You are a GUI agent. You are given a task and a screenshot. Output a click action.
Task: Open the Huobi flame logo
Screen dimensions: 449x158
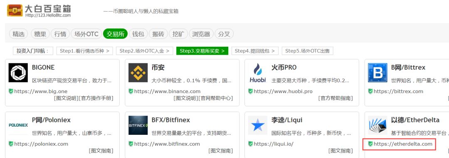[258, 73]
